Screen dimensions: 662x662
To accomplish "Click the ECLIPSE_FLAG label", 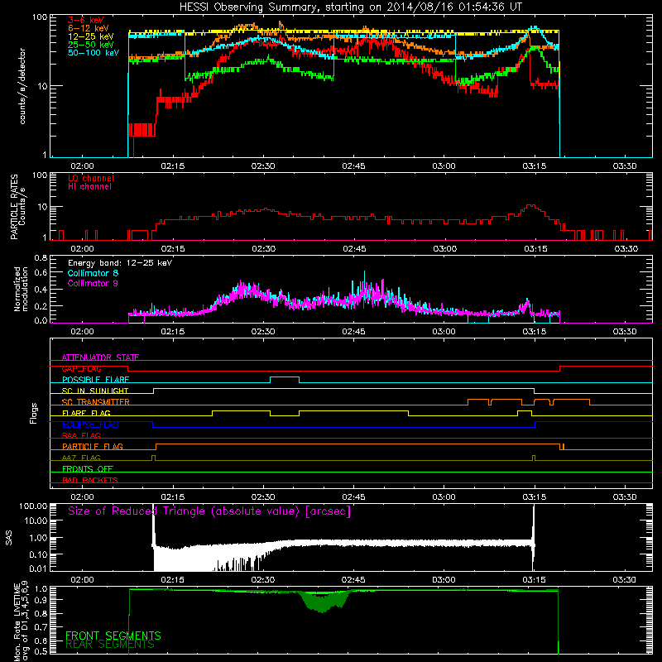I will click(90, 425).
